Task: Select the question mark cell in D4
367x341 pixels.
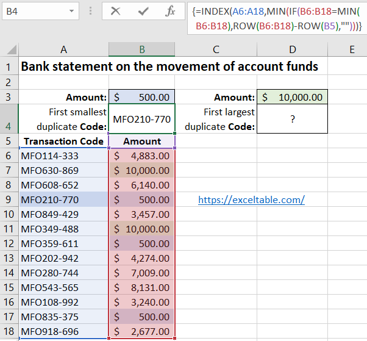Action: (293, 119)
